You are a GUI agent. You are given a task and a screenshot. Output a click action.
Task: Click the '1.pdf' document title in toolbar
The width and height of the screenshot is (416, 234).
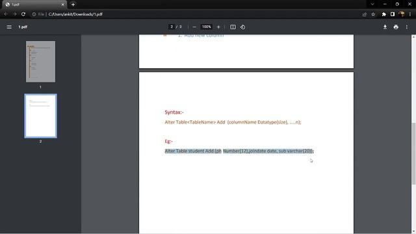pyautogui.click(x=23, y=27)
